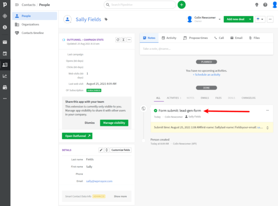The width and height of the screenshot is (278, 206).
Task: Expand the form submit note details
Action: pyautogui.click(x=267, y=128)
